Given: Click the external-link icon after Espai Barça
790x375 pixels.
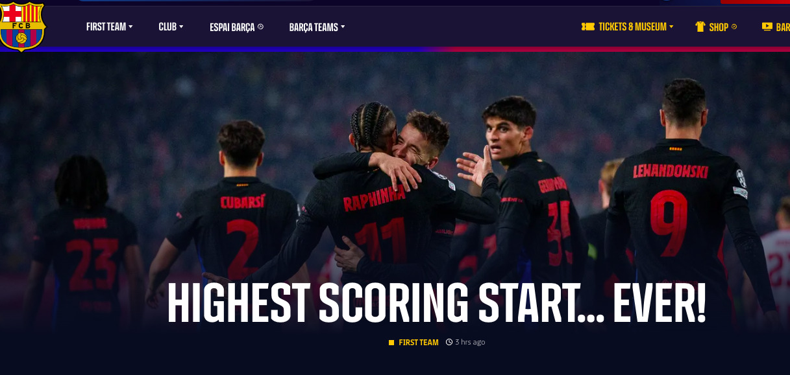Looking at the screenshot, I should pyautogui.click(x=260, y=27).
